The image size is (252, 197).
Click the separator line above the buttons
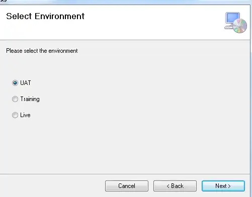point(125,174)
